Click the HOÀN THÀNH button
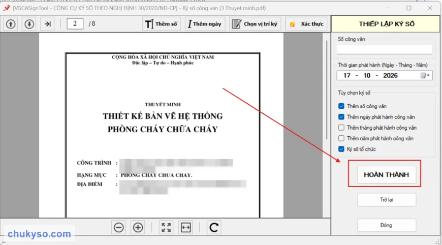442x245 pixels. pyautogui.click(x=387, y=174)
